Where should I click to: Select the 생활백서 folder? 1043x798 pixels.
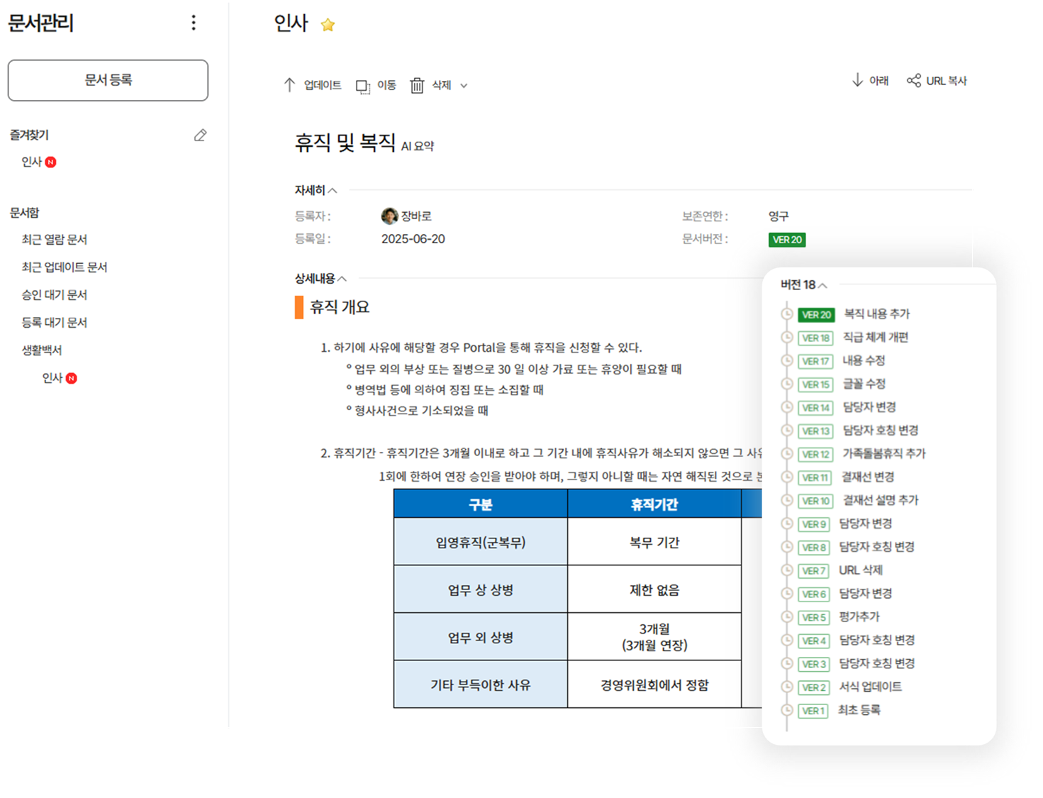tap(42, 349)
